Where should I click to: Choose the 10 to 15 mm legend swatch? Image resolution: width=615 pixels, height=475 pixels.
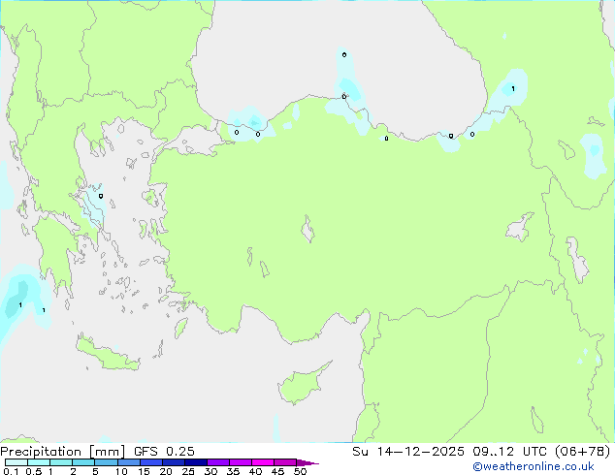[128, 462]
